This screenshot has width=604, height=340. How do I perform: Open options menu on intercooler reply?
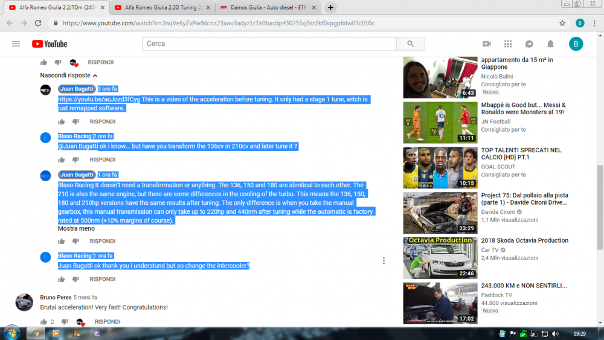pyautogui.click(x=384, y=261)
